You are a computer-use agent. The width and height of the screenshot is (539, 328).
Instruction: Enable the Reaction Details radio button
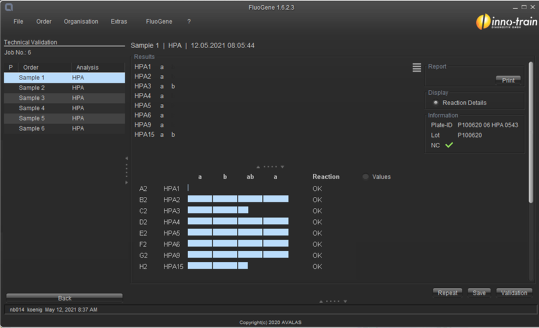click(x=436, y=103)
